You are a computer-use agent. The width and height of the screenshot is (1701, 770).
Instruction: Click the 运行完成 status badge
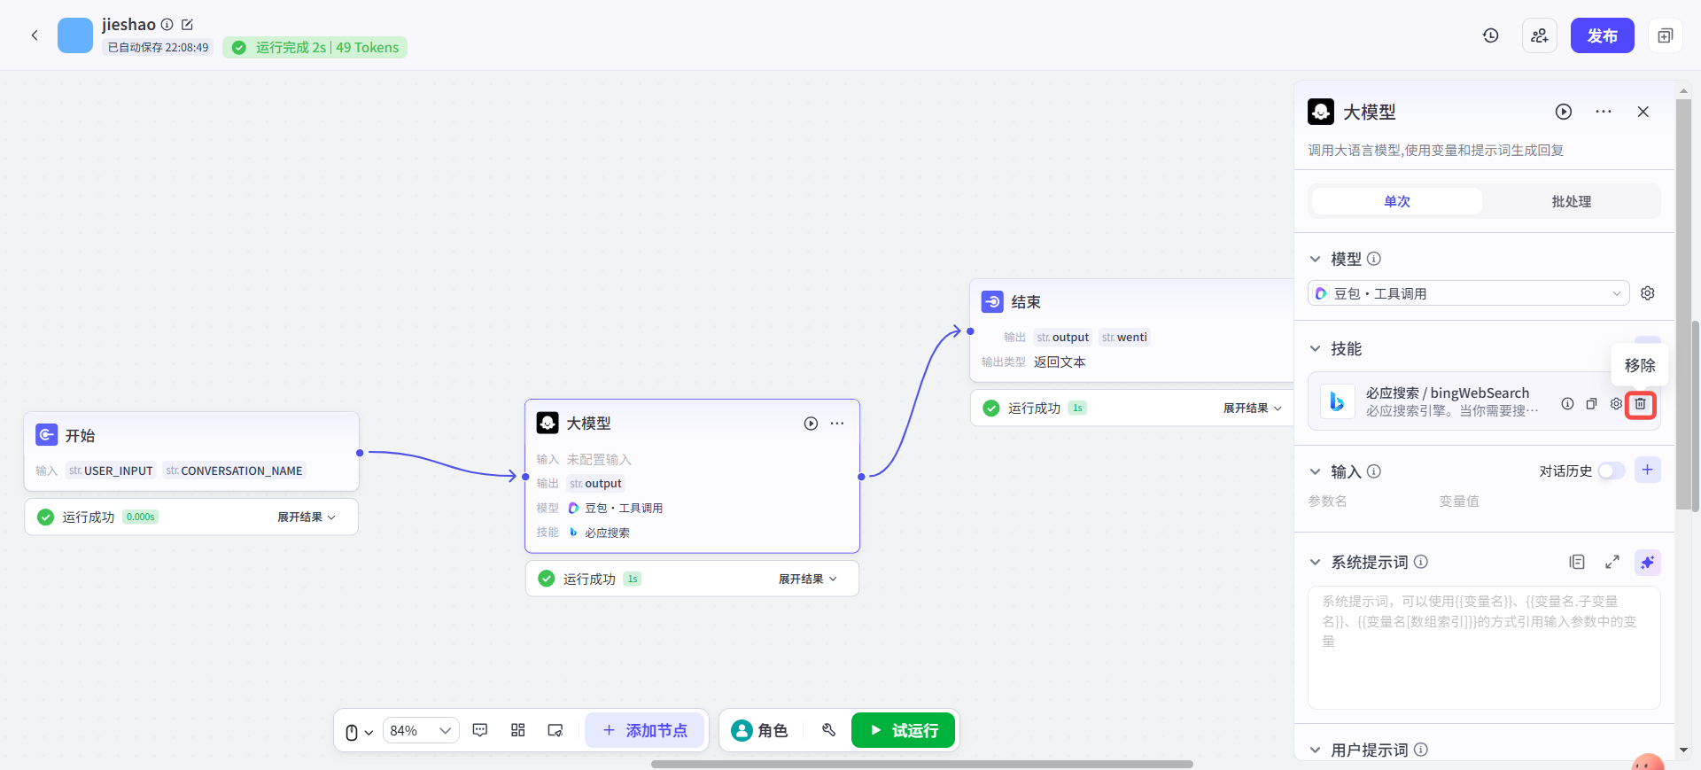pyautogui.click(x=315, y=48)
